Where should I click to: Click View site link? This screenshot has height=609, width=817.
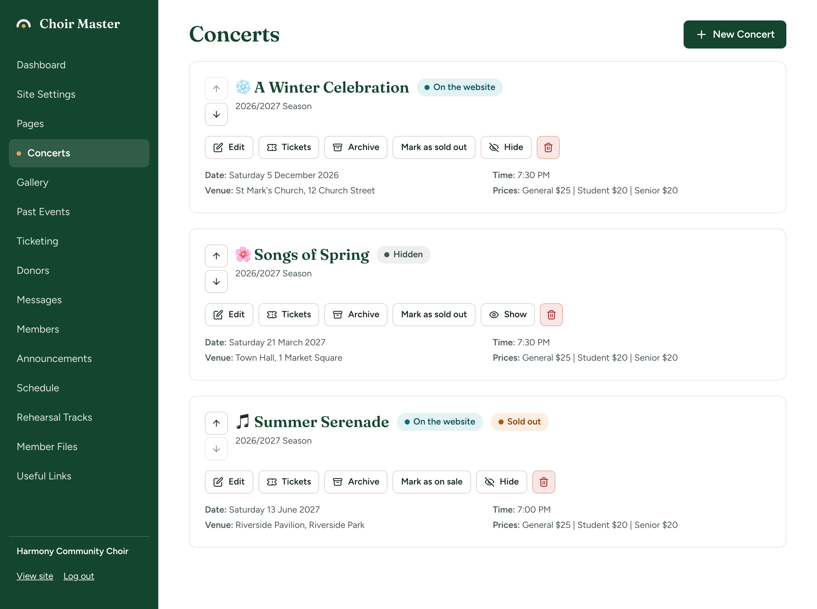click(35, 576)
